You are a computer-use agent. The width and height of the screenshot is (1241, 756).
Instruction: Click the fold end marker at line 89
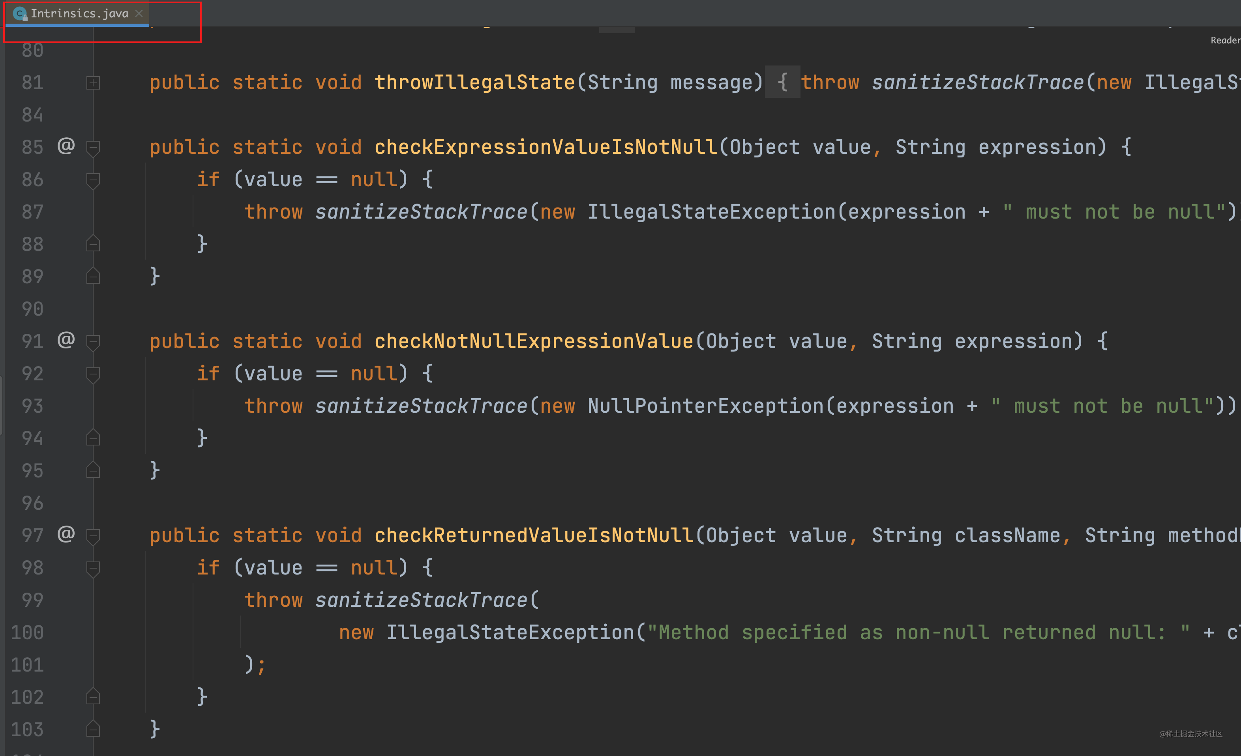click(x=93, y=276)
